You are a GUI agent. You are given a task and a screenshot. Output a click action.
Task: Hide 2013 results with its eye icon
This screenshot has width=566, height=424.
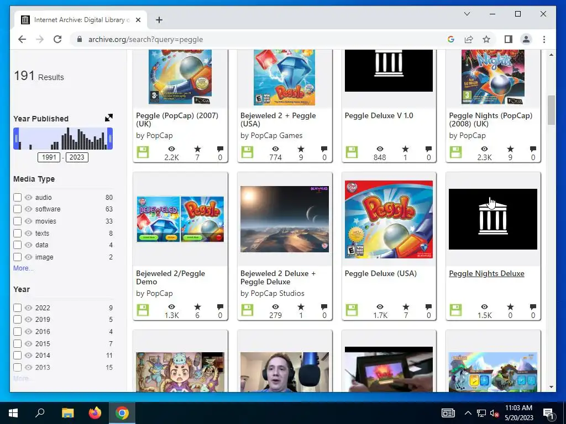tap(29, 367)
